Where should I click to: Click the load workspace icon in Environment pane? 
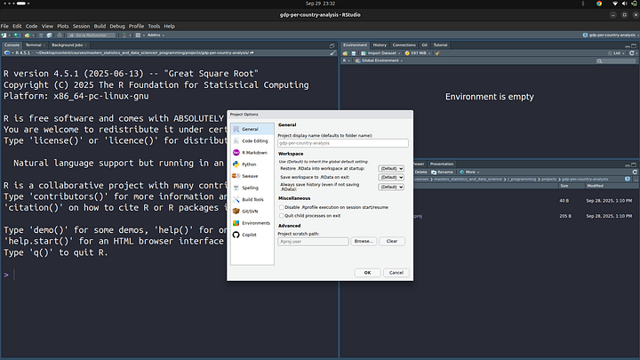(x=345, y=53)
